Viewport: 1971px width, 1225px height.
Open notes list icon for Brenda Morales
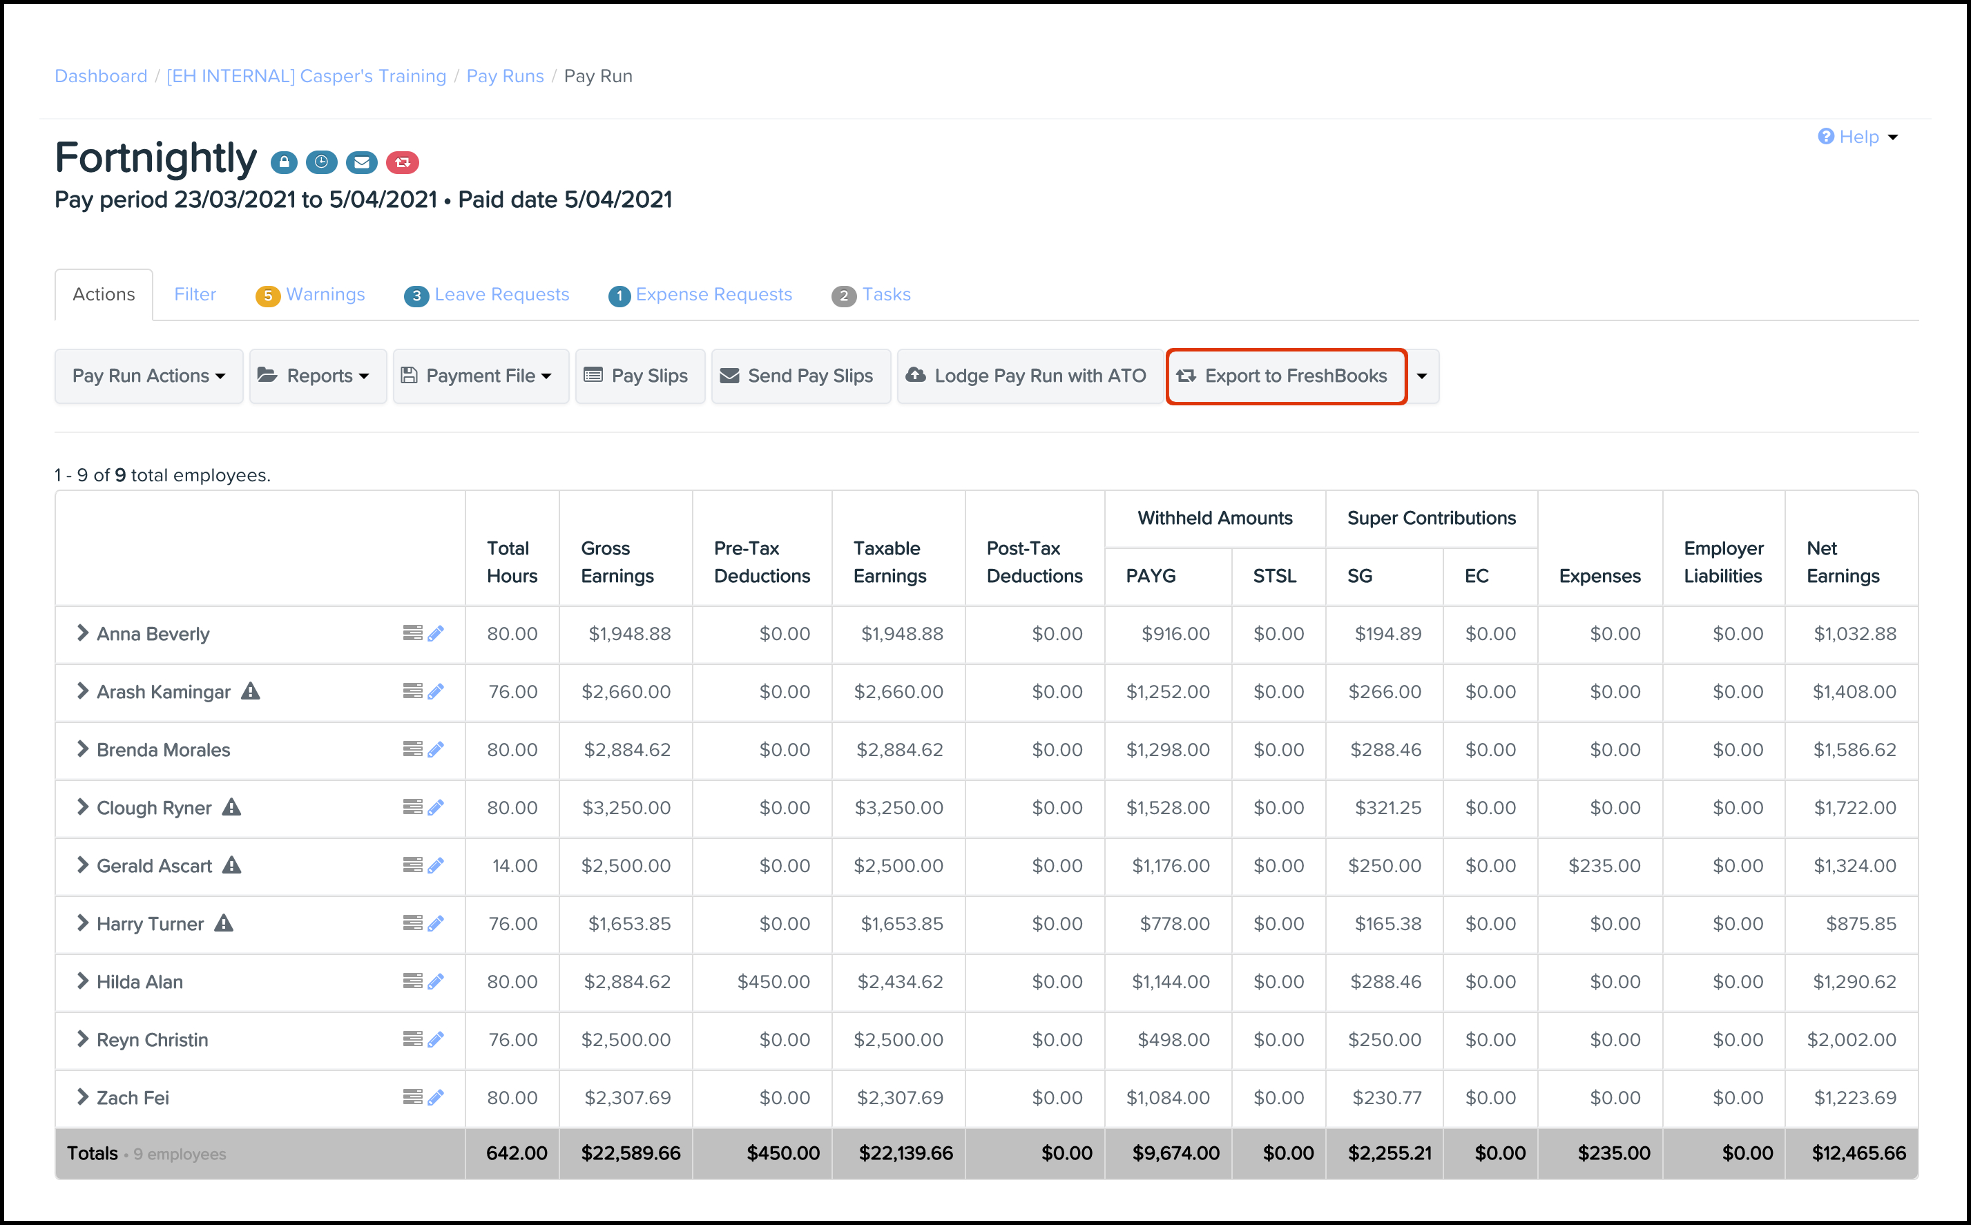coord(412,749)
